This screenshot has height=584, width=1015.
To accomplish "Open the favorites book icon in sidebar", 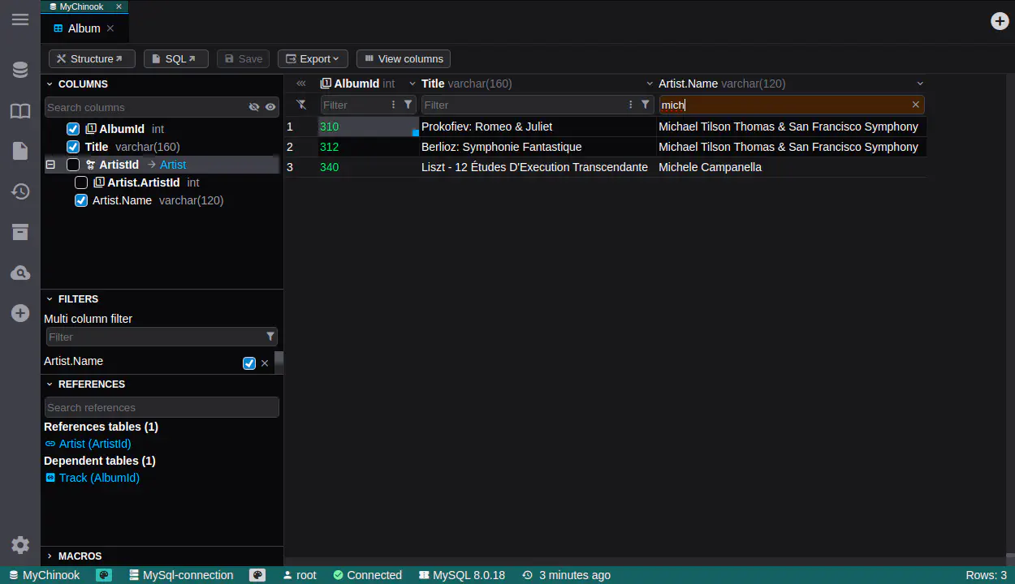I will (20, 111).
